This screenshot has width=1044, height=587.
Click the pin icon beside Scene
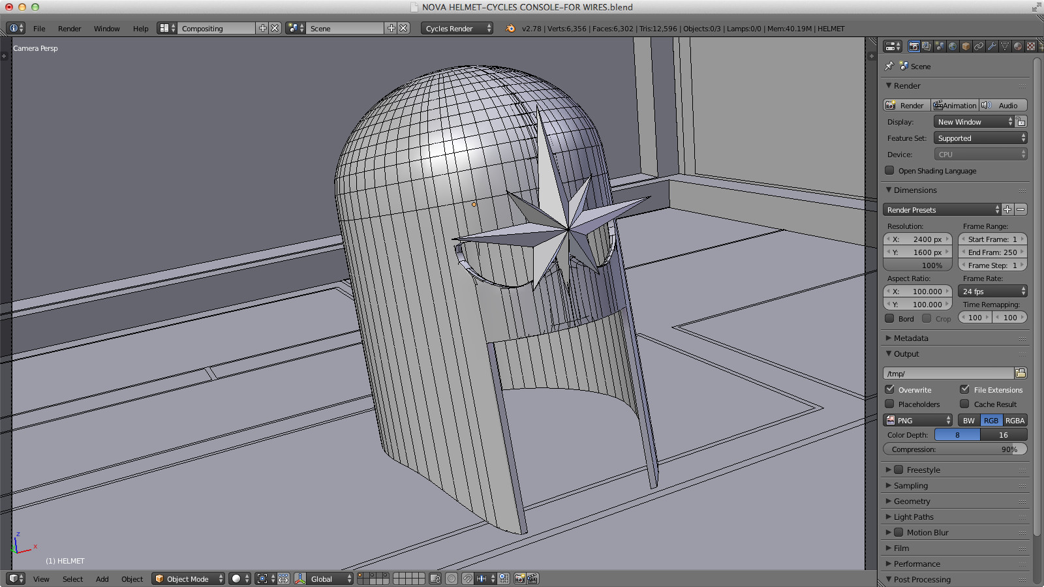[x=889, y=66]
